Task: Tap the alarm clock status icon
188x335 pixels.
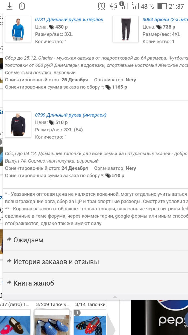Action: coord(102,6)
